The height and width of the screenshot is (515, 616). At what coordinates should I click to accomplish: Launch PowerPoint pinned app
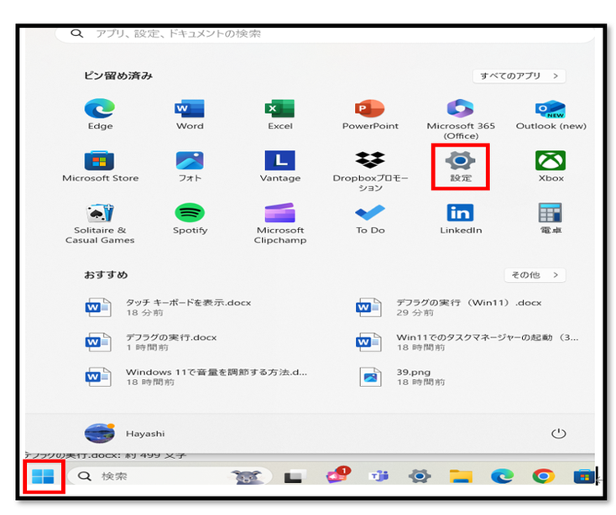tap(370, 114)
